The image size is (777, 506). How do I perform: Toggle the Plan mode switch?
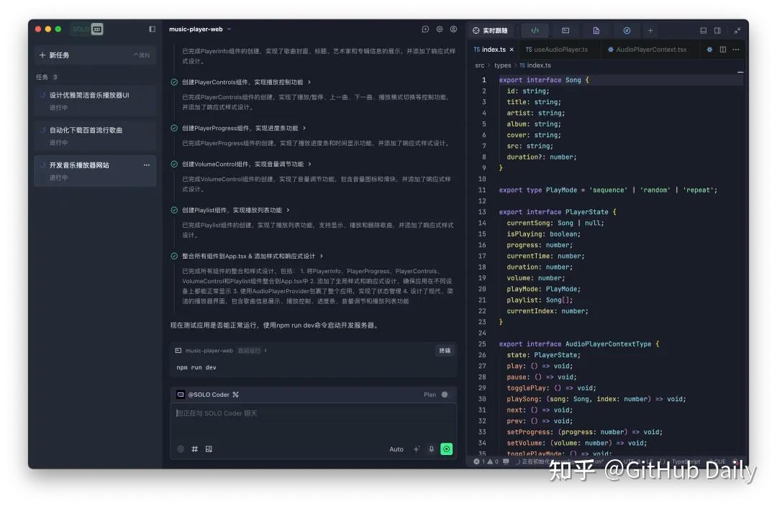click(444, 395)
